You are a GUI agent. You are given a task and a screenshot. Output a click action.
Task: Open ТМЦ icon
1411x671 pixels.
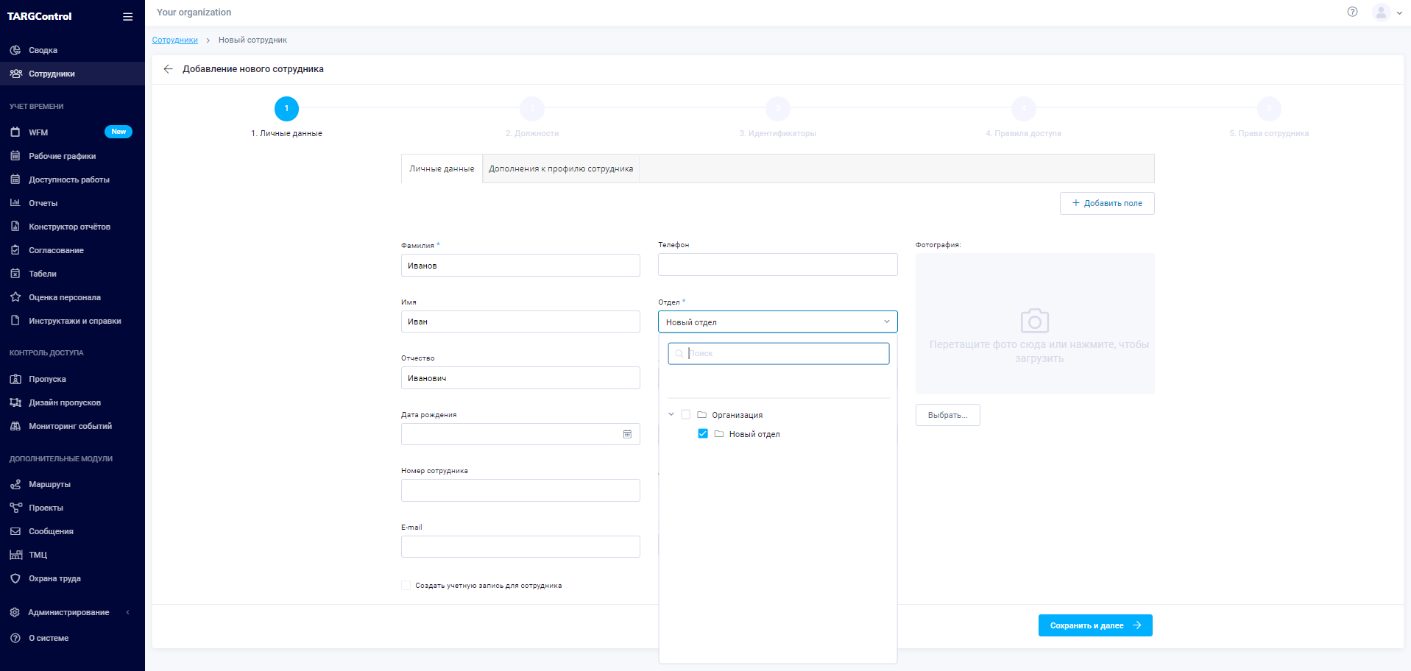(15, 555)
